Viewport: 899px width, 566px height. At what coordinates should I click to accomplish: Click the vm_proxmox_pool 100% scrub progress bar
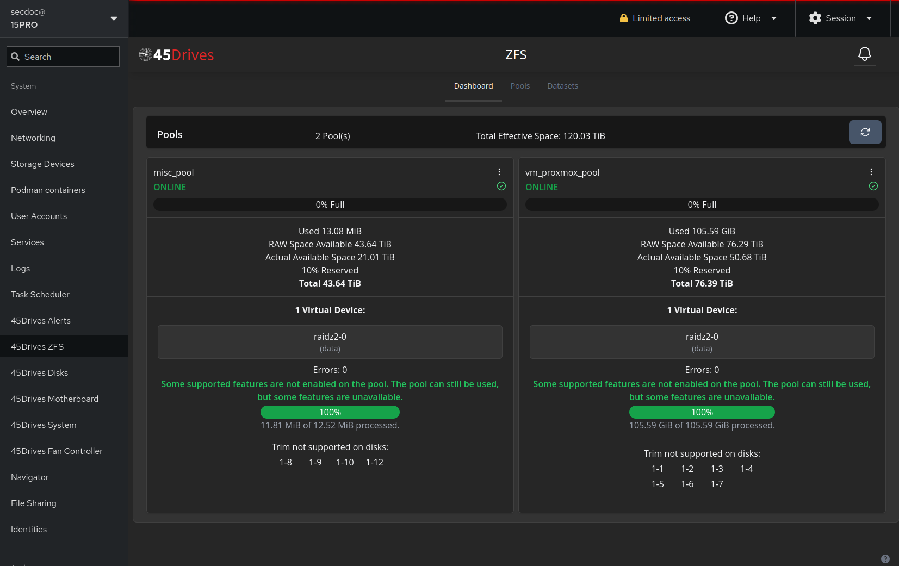(x=702, y=412)
